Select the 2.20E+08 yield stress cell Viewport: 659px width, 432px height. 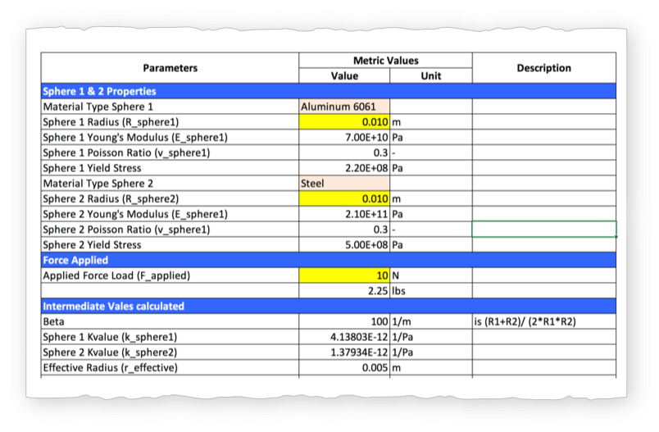[344, 168]
